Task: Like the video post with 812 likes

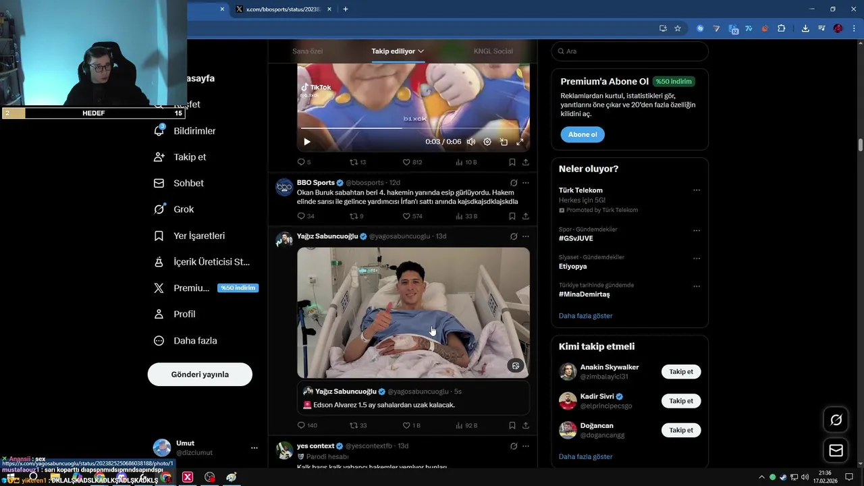Action: coord(412,162)
